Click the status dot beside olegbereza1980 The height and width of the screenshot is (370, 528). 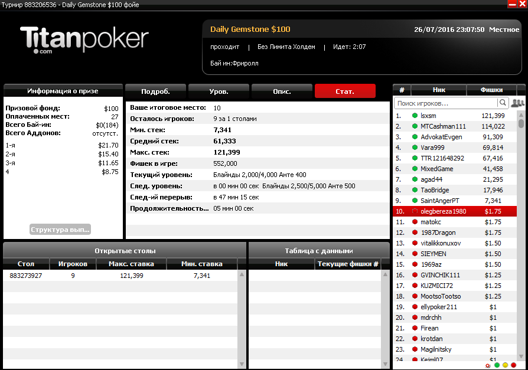click(415, 211)
